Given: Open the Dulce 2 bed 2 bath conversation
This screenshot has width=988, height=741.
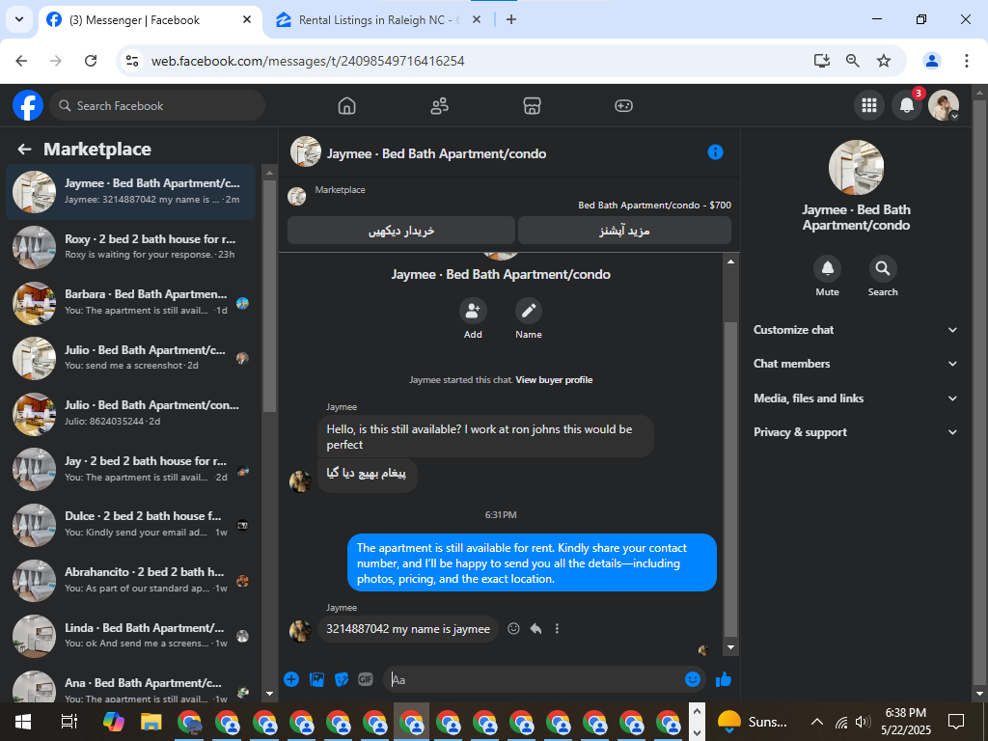Looking at the screenshot, I should coord(131,524).
